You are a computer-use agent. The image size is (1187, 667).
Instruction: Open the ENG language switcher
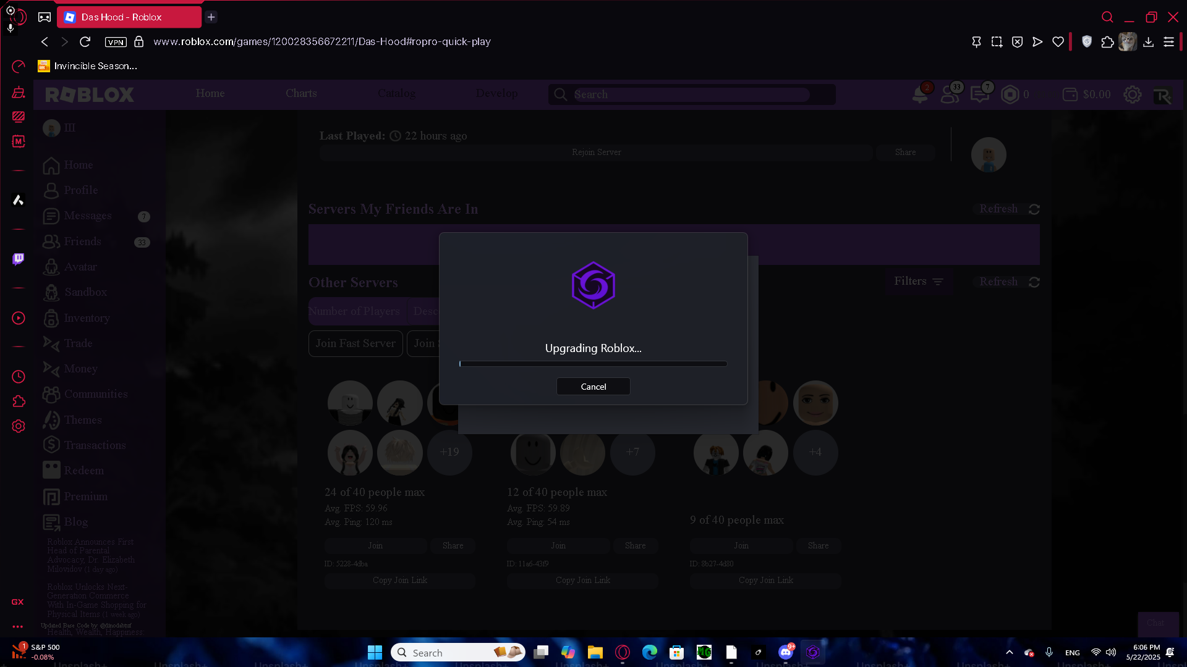click(x=1073, y=653)
